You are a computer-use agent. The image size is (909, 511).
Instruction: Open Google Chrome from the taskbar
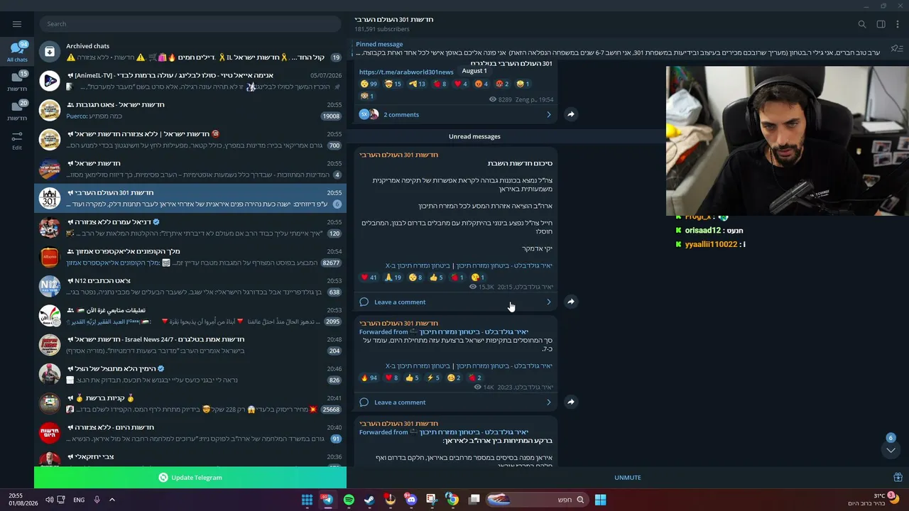452,500
